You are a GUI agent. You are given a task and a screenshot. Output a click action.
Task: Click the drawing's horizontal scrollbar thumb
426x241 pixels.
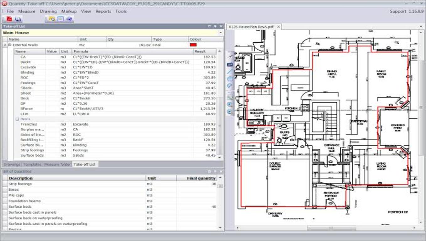coord(332,228)
